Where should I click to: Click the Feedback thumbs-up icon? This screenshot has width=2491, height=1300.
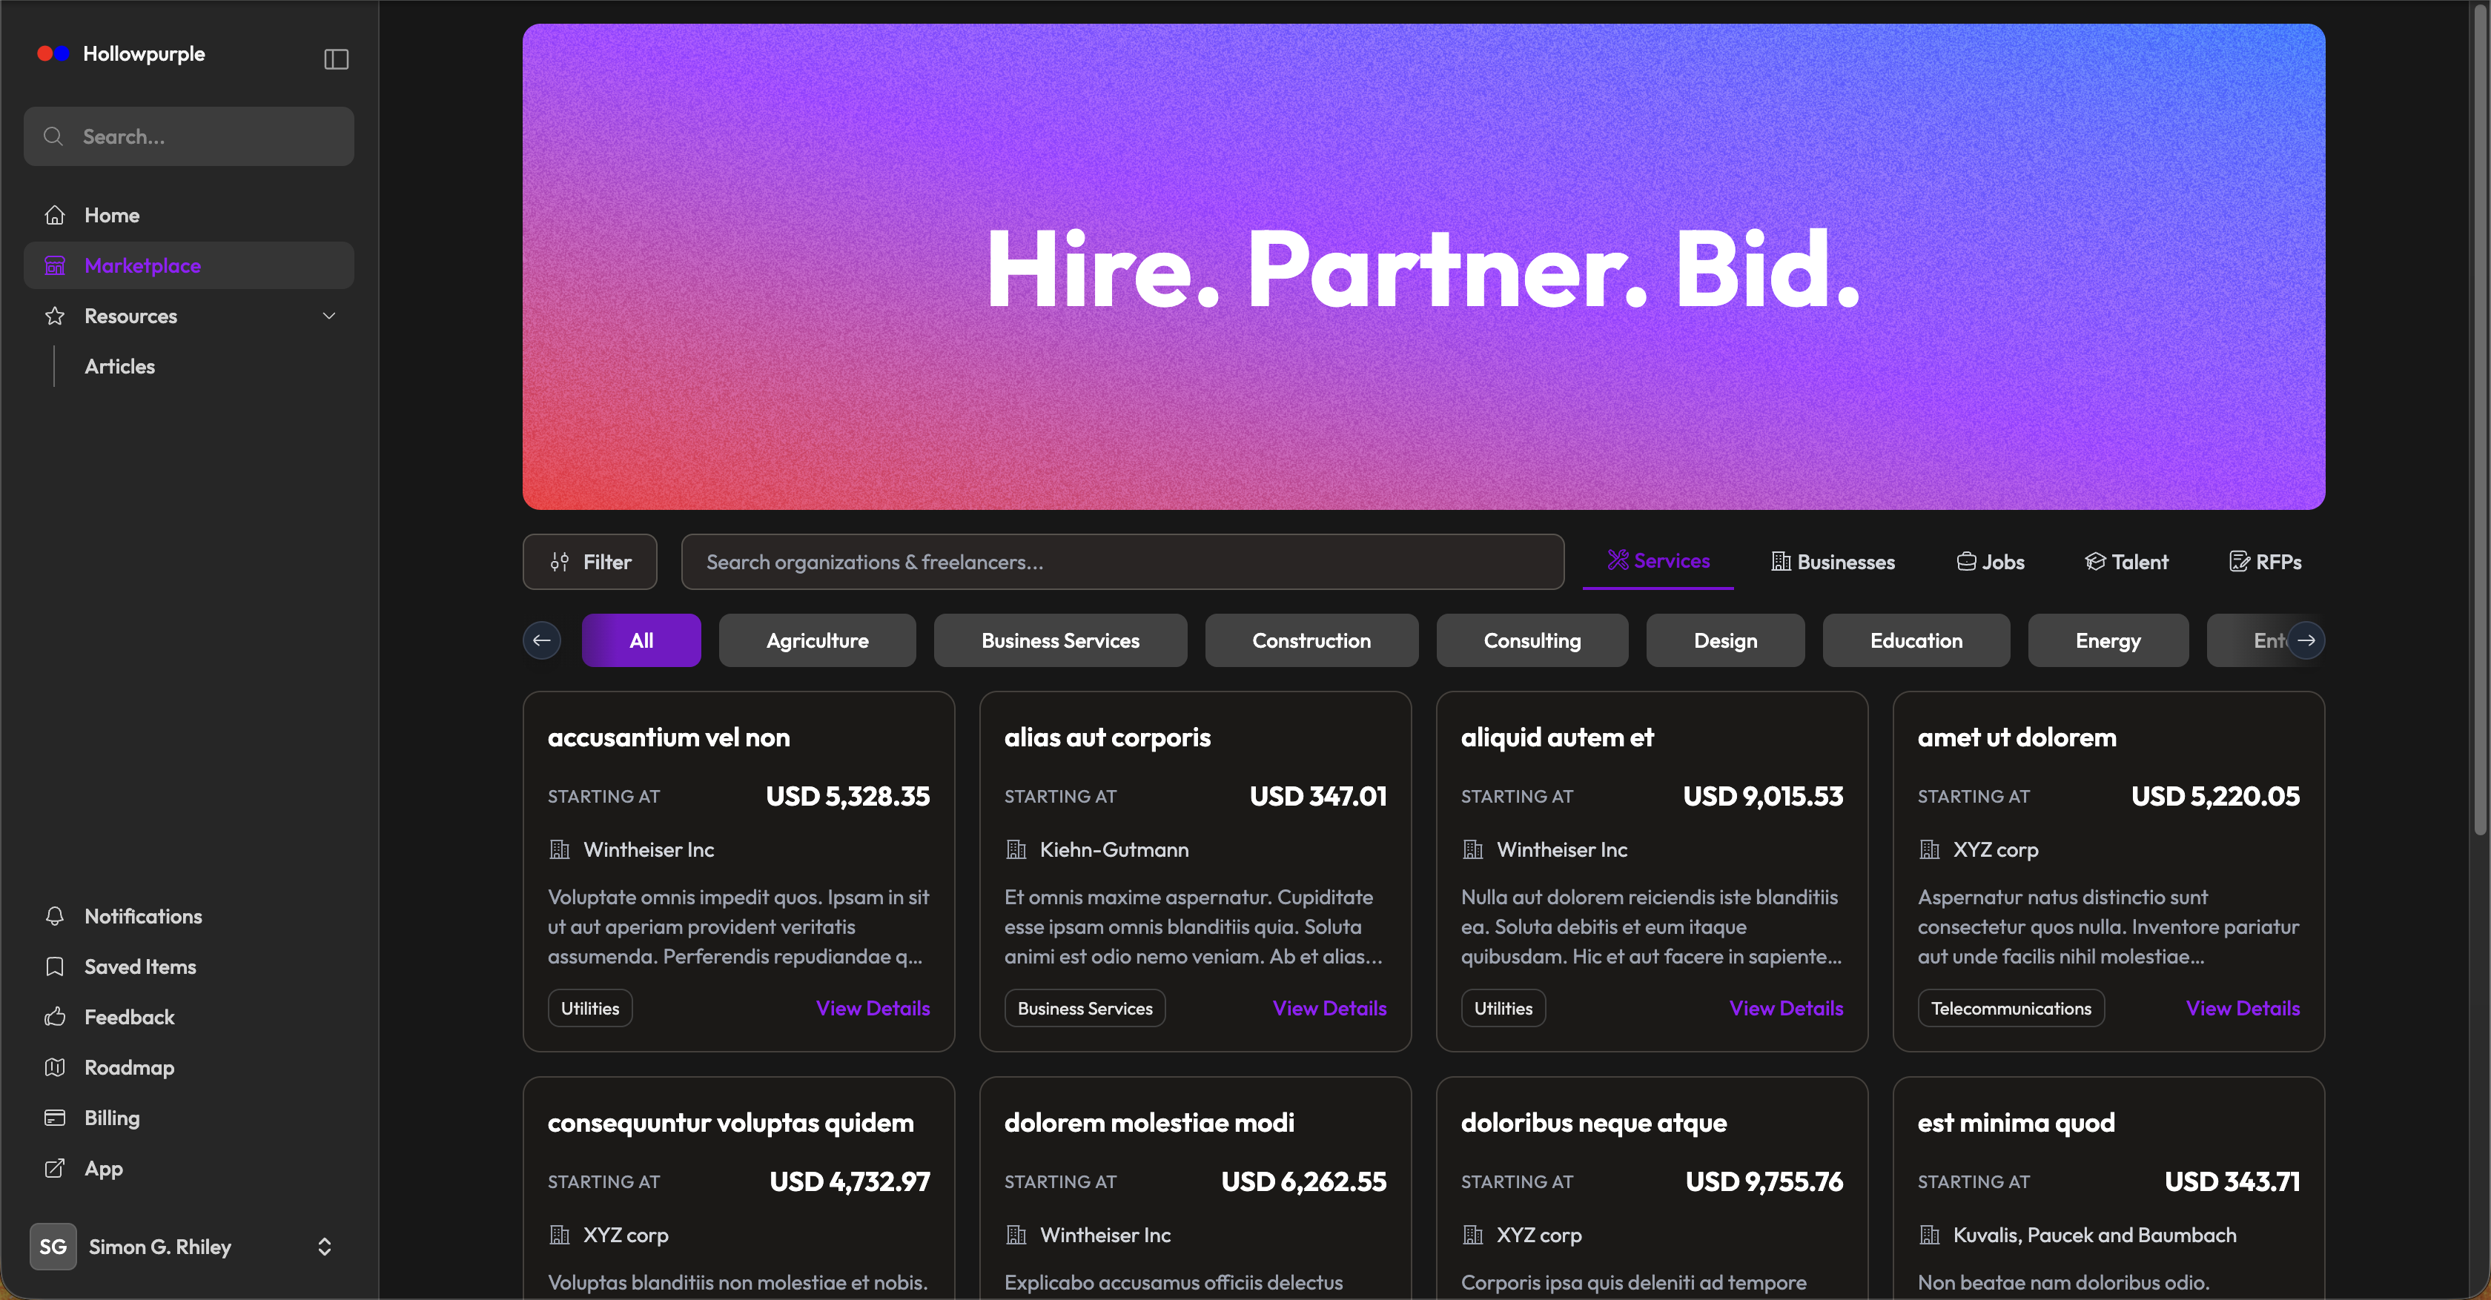coord(55,1017)
